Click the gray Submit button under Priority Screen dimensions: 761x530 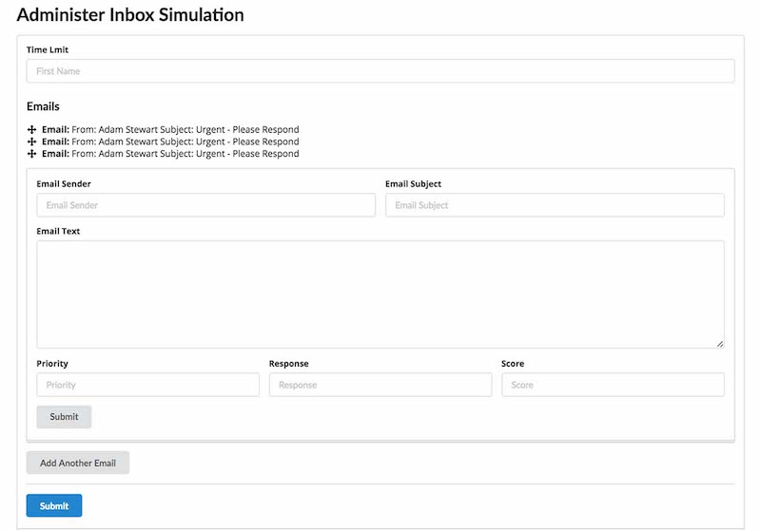[64, 417]
